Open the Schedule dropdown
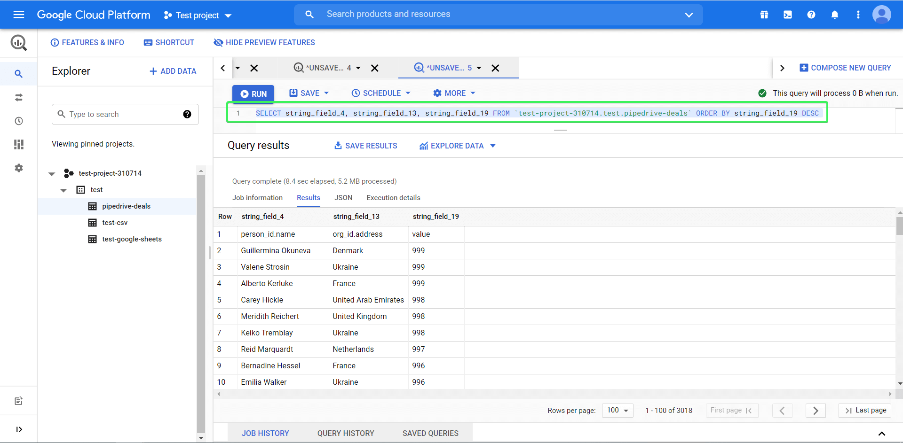This screenshot has height=443, width=903. point(381,93)
